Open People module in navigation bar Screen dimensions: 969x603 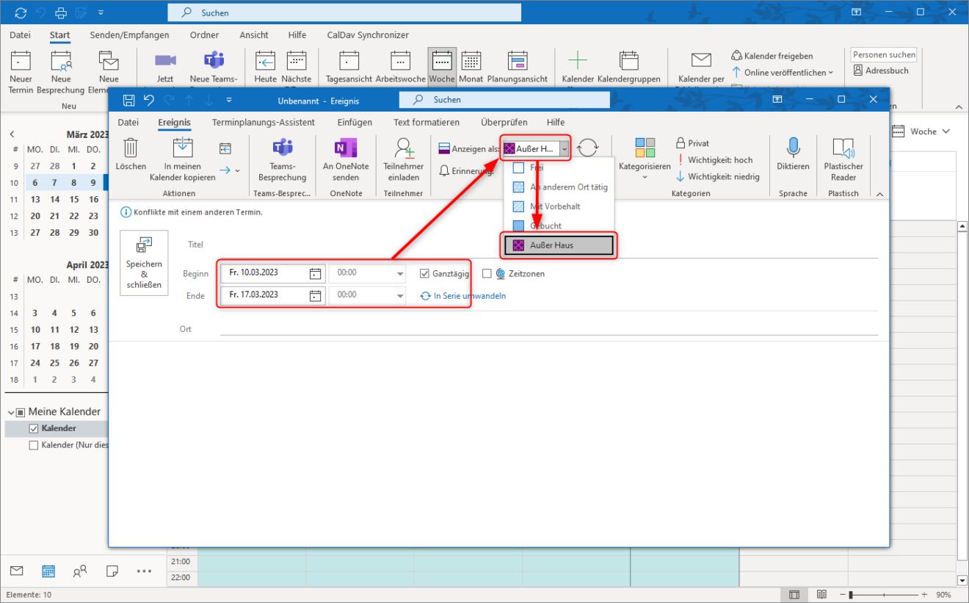pos(80,571)
